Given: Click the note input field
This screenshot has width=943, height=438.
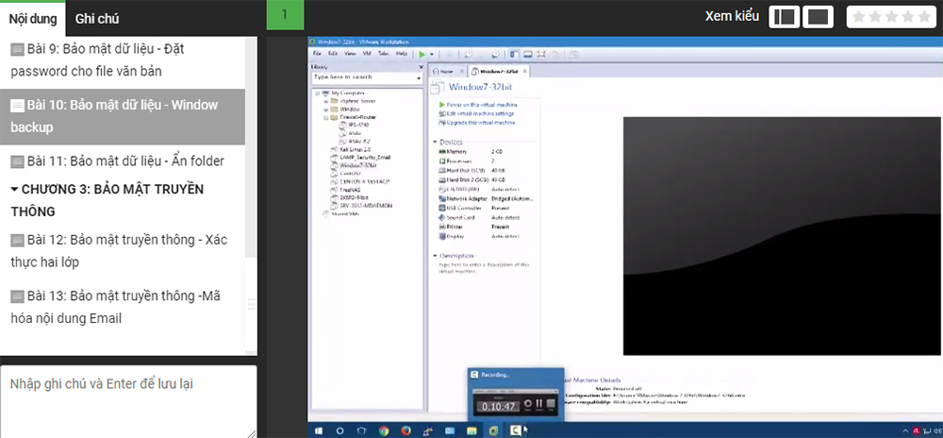Looking at the screenshot, I should 128,401.
